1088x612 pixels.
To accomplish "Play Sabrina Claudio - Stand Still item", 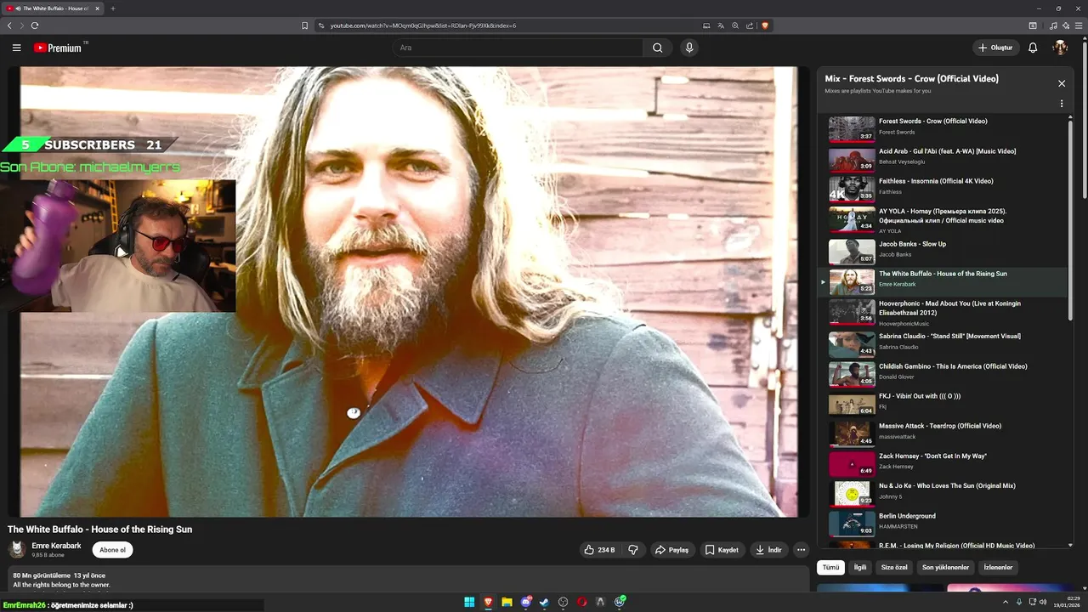I will [x=942, y=344].
